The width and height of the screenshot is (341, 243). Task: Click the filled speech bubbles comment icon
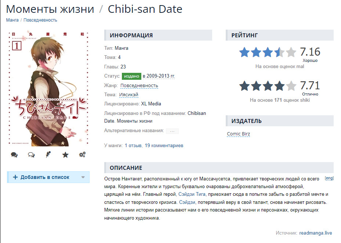click(x=14, y=155)
